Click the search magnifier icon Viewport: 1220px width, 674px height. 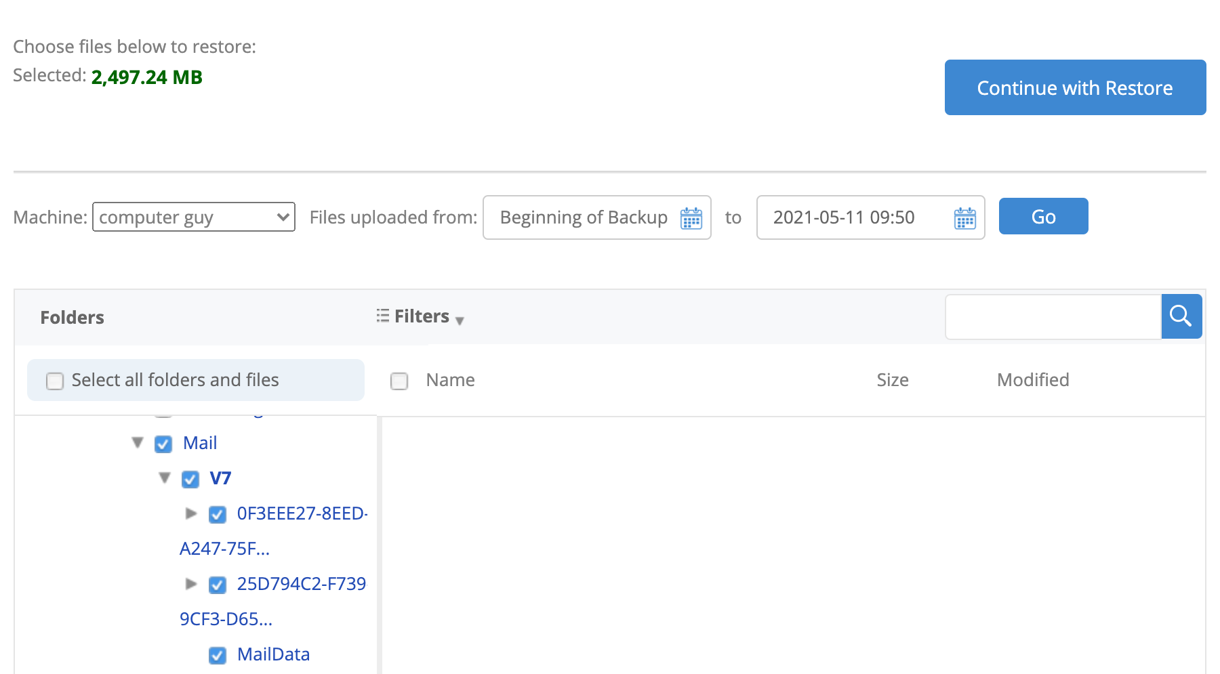point(1181,316)
